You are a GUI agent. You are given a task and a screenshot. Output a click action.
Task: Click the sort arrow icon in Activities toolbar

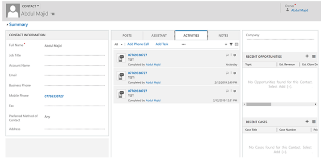tap(226, 45)
